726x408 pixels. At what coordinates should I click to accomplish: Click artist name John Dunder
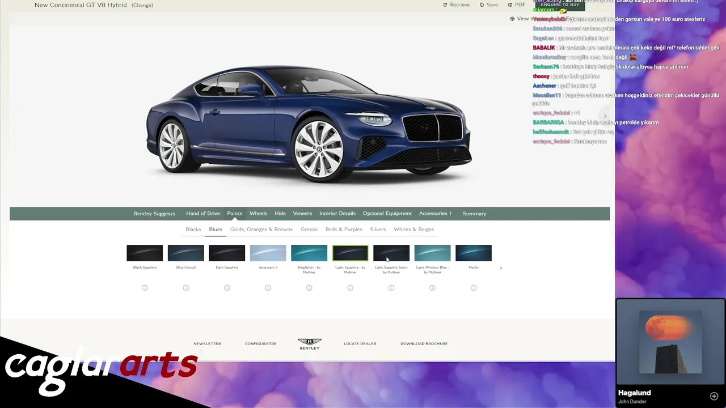pyautogui.click(x=632, y=402)
